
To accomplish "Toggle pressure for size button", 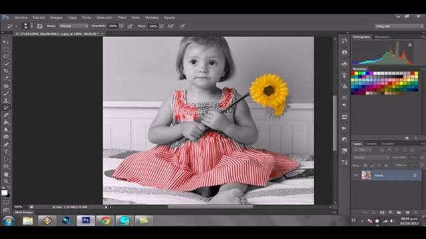I will [x=182, y=26].
